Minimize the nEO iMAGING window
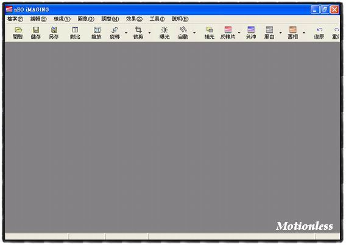Screen dimensions: 346x245 point(315,10)
